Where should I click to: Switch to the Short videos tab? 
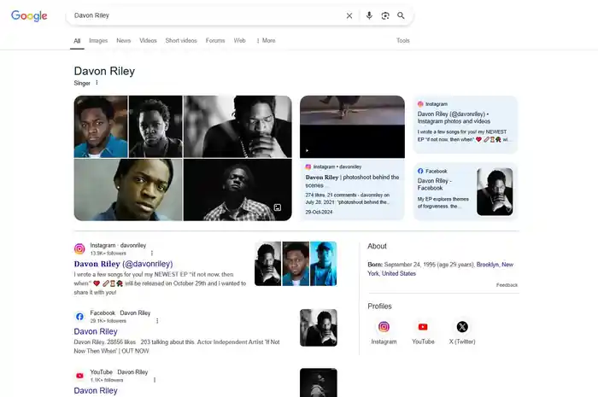(x=181, y=40)
